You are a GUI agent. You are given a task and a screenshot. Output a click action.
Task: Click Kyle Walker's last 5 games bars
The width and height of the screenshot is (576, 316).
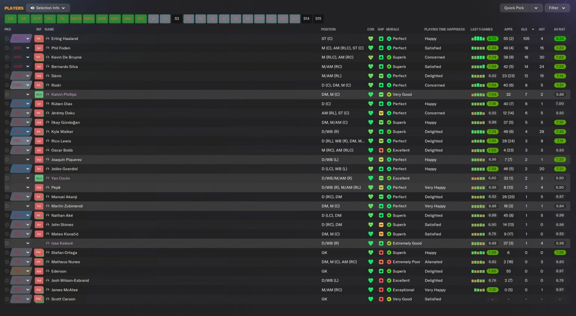(x=478, y=132)
